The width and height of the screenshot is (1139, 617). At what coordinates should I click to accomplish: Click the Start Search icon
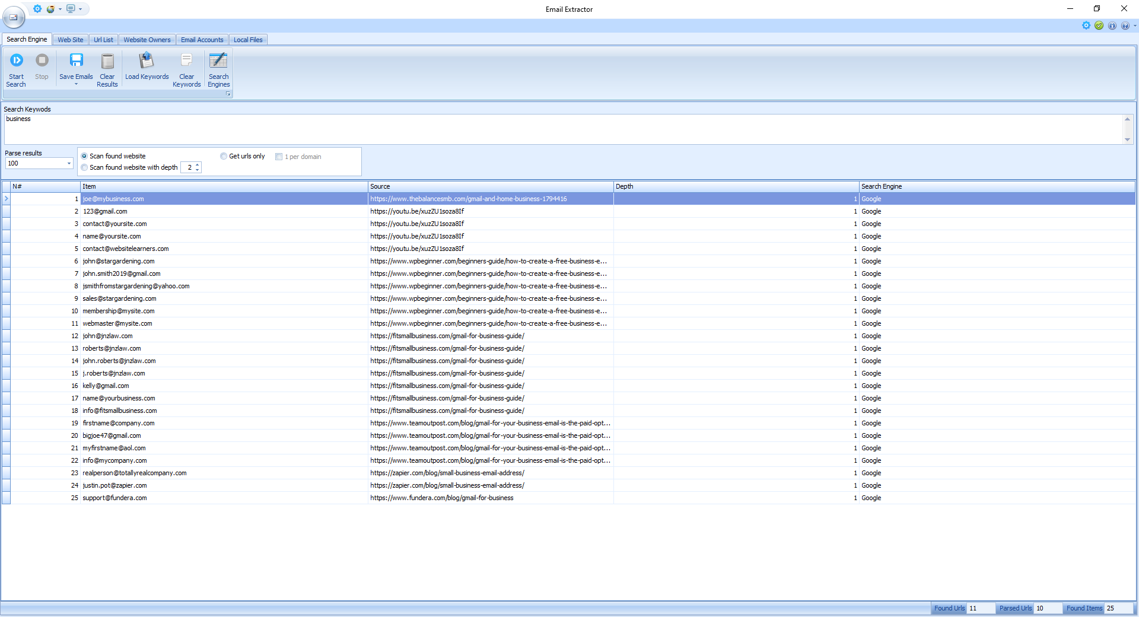(x=17, y=61)
